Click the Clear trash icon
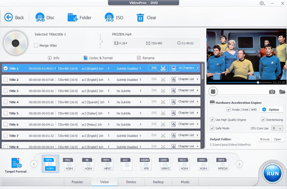The height and width of the screenshot is (189, 287). tap(140, 17)
